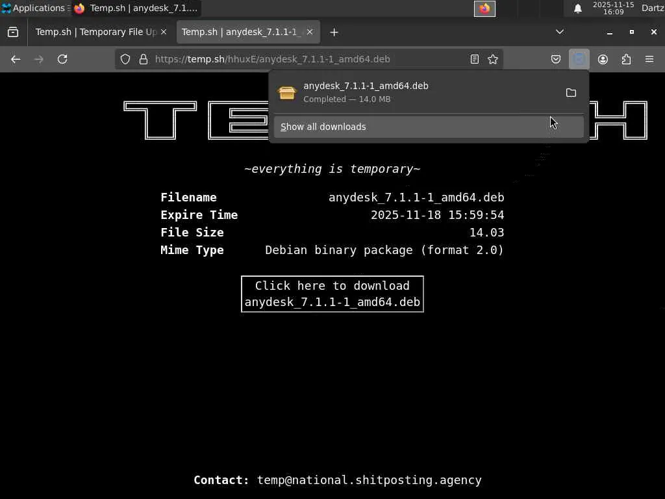Click Show all downloads
Image resolution: width=665 pixels, height=499 pixels.
[429, 127]
